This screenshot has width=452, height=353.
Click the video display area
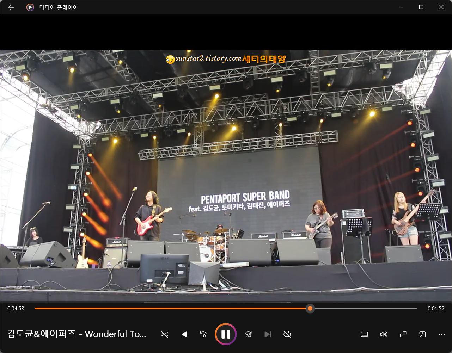click(226, 176)
